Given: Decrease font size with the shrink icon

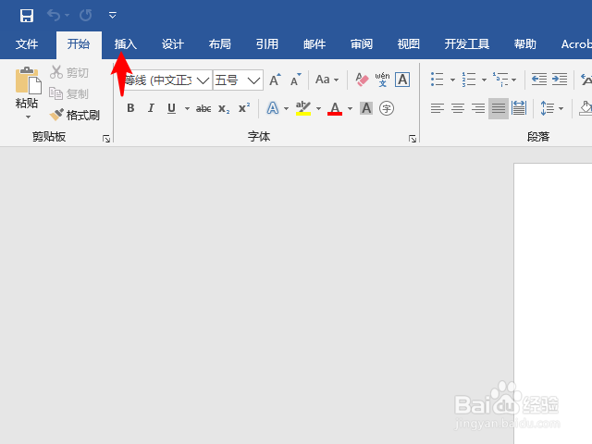Looking at the screenshot, I should coord(296,80).
